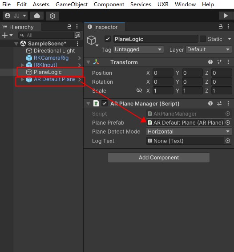Select PlaneLogic in the Hierarchy

click(48, 72)
